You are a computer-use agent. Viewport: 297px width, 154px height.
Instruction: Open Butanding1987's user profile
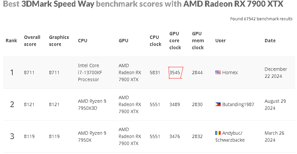(238, 104)
